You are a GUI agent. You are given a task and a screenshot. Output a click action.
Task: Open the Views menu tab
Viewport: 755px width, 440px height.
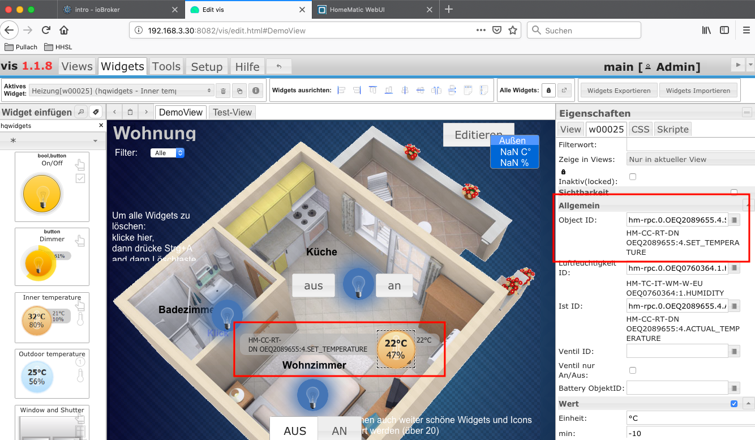click(77, 66)
